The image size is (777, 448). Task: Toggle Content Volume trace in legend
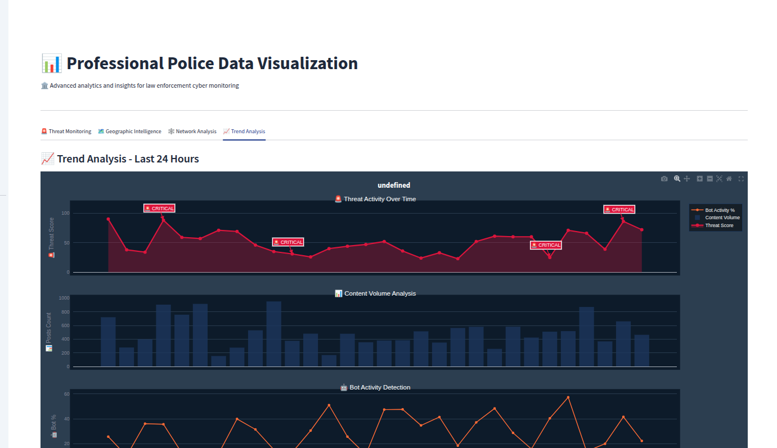715,218
